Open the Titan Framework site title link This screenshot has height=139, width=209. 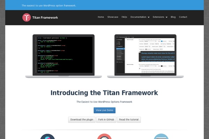(45, 18)
